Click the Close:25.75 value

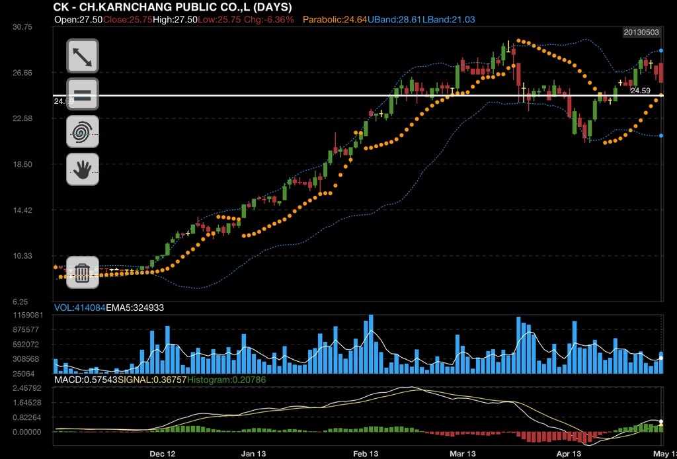click(128, 19)
